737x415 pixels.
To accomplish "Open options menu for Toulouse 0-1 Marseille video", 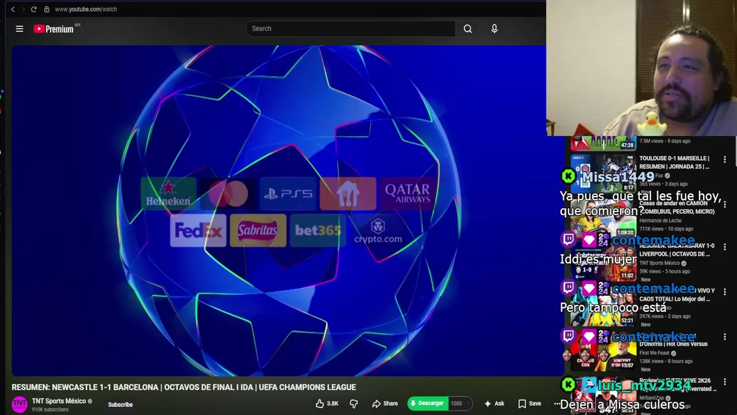I will pyautogui.click(x=725, y=160).
